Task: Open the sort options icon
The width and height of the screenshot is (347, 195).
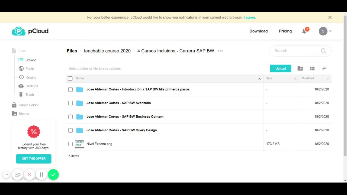Action: coord(325,69)
